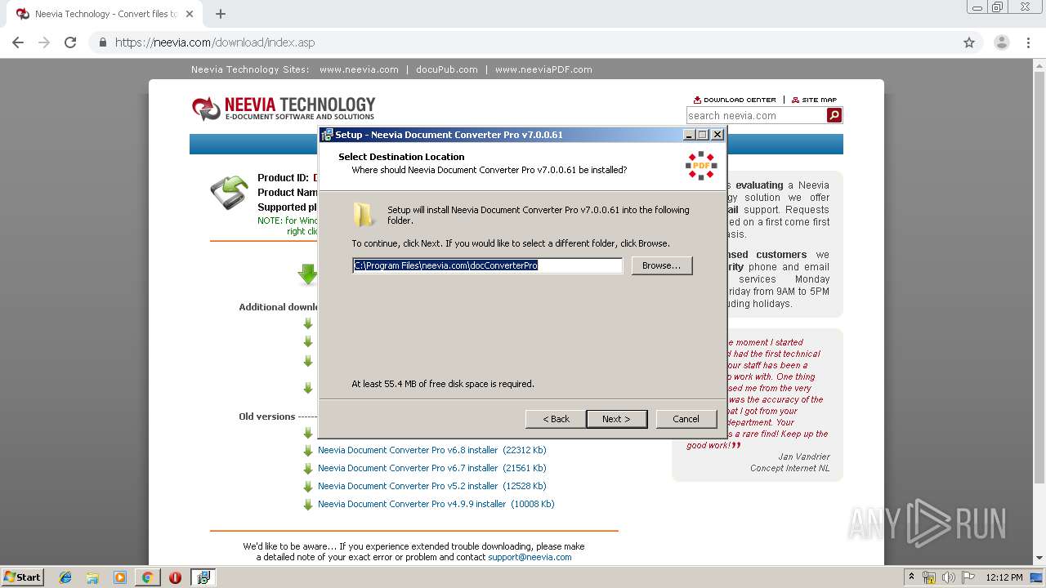Open the www.neevia.com site link
The width and height of the screenshot is (1046, 588).
point(359,69)
